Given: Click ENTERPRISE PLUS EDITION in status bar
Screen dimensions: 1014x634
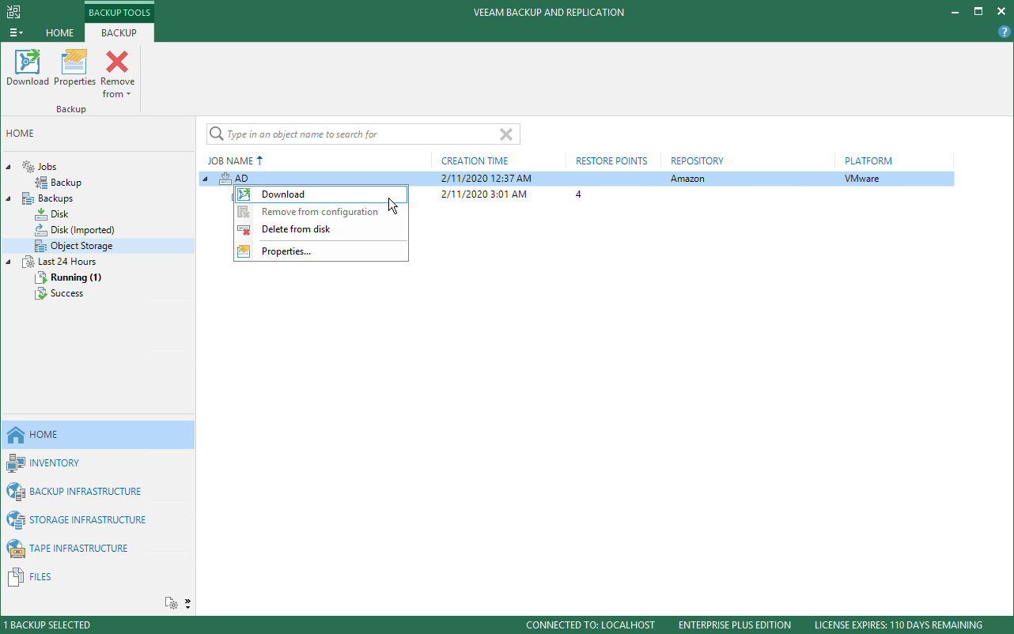Looking at the screenshot, I should pyautogui.click(x=735, y=625).
